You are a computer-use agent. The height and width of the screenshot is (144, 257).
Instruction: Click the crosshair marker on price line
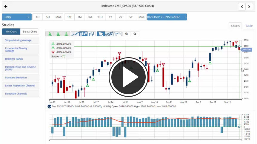coord(239,47)
